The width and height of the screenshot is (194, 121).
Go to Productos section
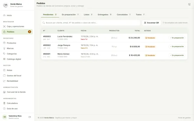coord(17,43)
